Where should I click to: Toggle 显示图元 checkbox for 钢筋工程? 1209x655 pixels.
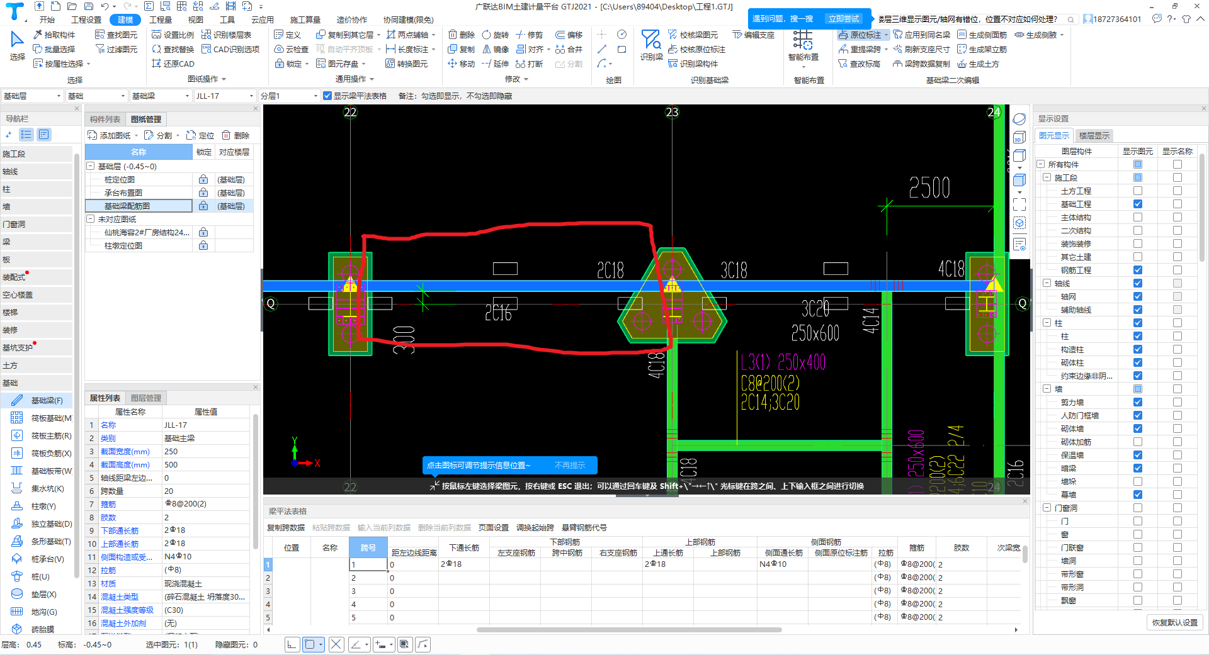1138,270
